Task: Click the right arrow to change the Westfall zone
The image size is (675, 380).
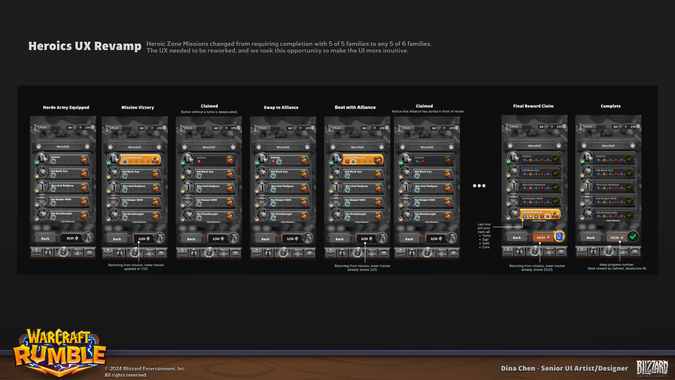Action: pyautogui.click(x=87, y=147)
